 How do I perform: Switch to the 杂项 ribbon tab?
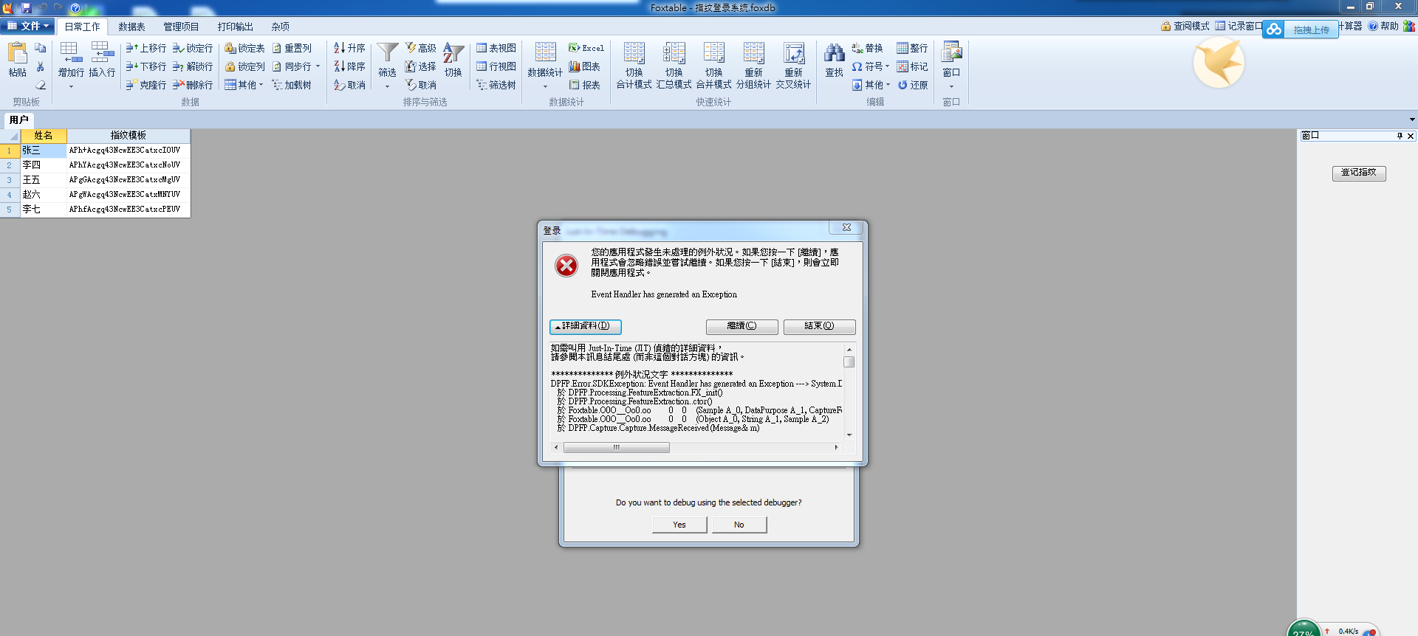pos(280,27)
